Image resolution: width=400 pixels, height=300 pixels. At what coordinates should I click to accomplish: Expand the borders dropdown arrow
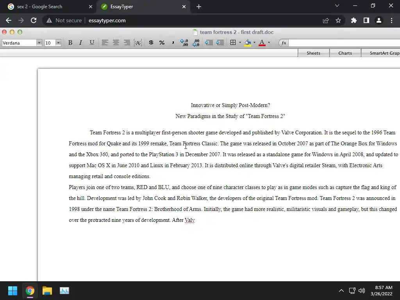(240, 43)
